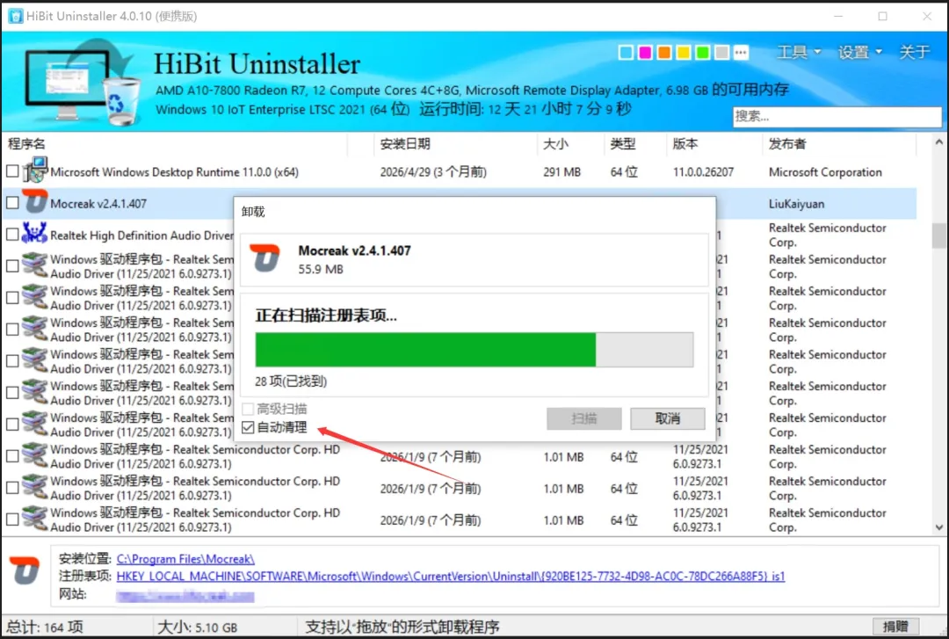949x639 pixels.
Task: Click the list scrollbar up arrow
Action: [x=938, y=142]
